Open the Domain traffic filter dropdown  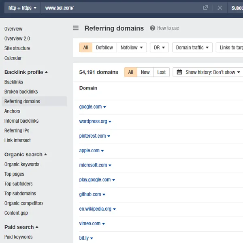tap(192, 47)
